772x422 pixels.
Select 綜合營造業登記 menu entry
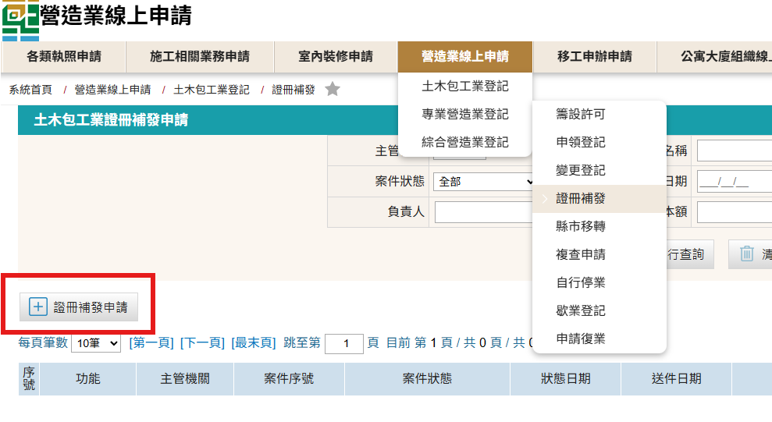[x=464, y=143]
